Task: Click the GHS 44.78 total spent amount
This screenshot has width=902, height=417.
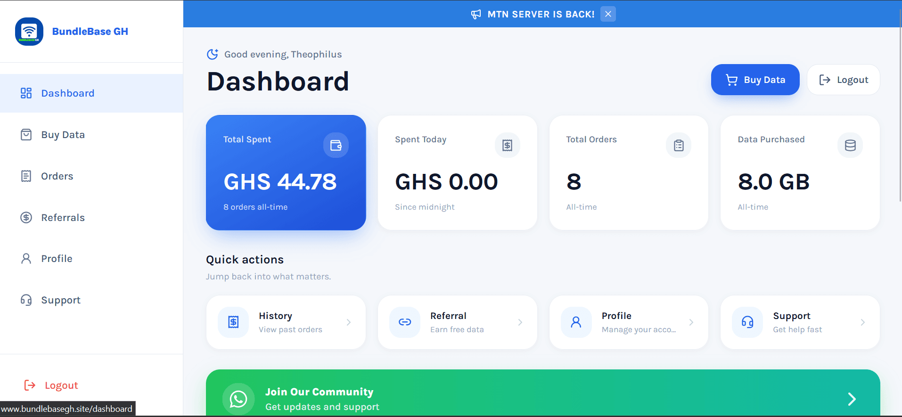Action: (x=280, y=182)
